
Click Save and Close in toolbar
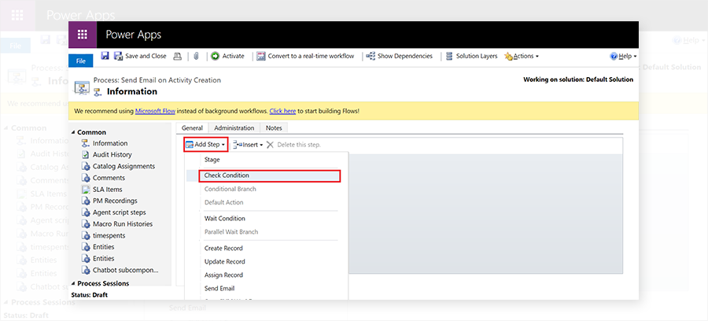click(140, 56)
